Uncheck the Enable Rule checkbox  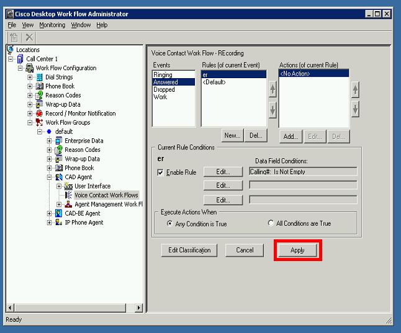tap(160, 172)
